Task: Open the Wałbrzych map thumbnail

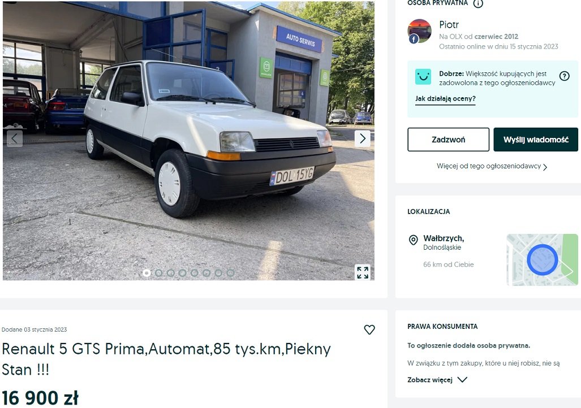Action: 542,259
